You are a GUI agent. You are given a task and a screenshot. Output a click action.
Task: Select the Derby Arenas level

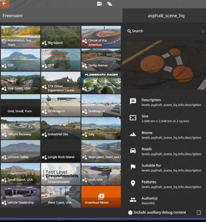click(101, 60)
